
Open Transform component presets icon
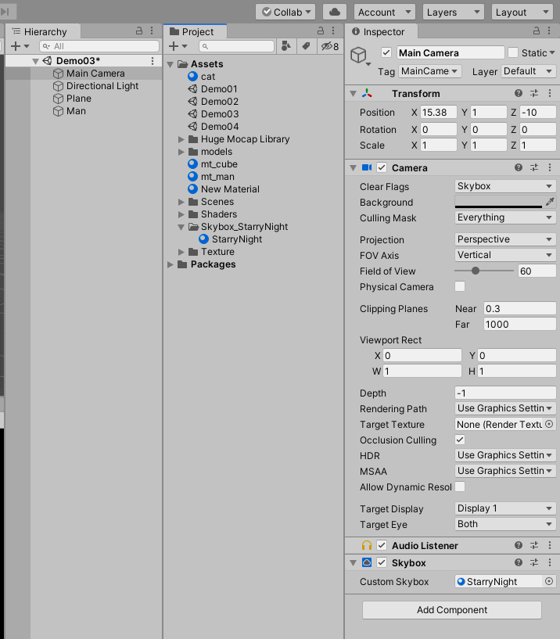[x=534, y=93]
